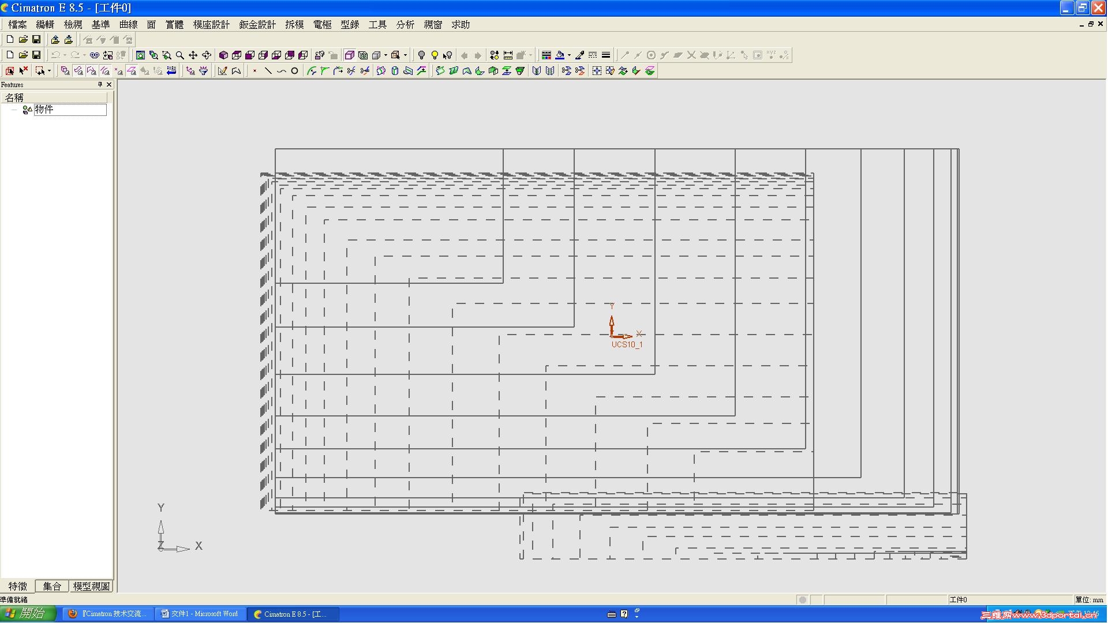Open Microsoft Word from the taskbar
The width and height of the screenshot is (1108, 623).
click(x=200, y=614)
